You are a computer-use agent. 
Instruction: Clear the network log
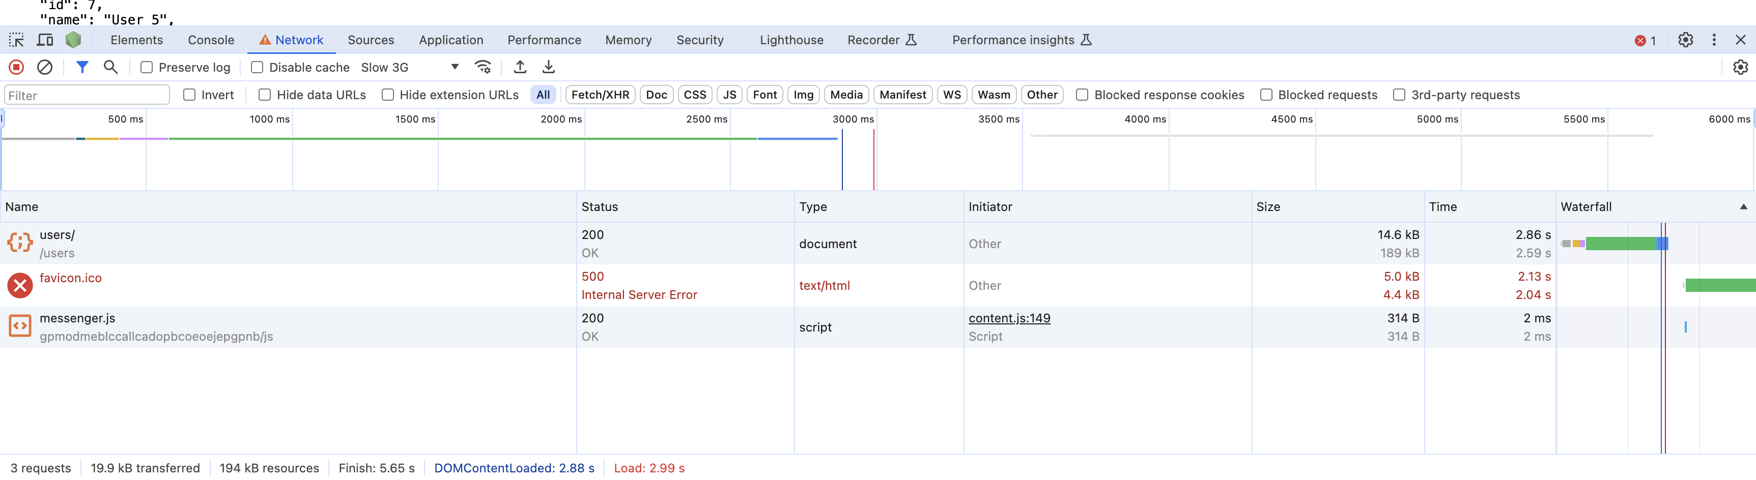pos(45,67)
